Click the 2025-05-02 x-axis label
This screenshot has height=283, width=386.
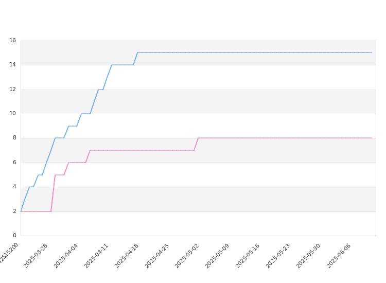pos(187,256)
